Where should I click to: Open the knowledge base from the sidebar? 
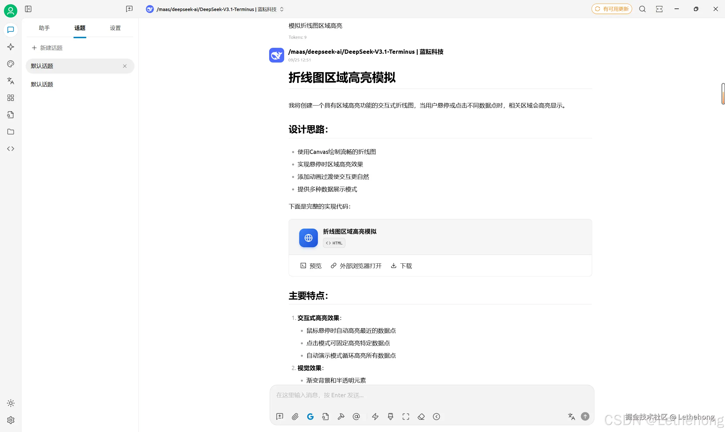[x=10, y=115]
